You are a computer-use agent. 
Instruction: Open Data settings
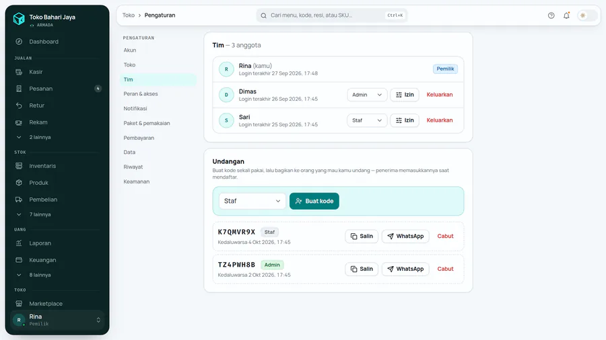coord(158,153)
